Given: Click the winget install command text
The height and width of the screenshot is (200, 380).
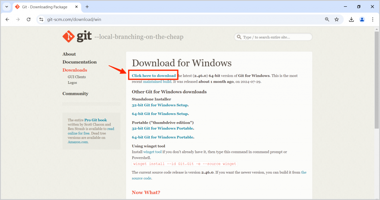Looking at the screenshot, I should pyautogui.click(x=185, y=164).
